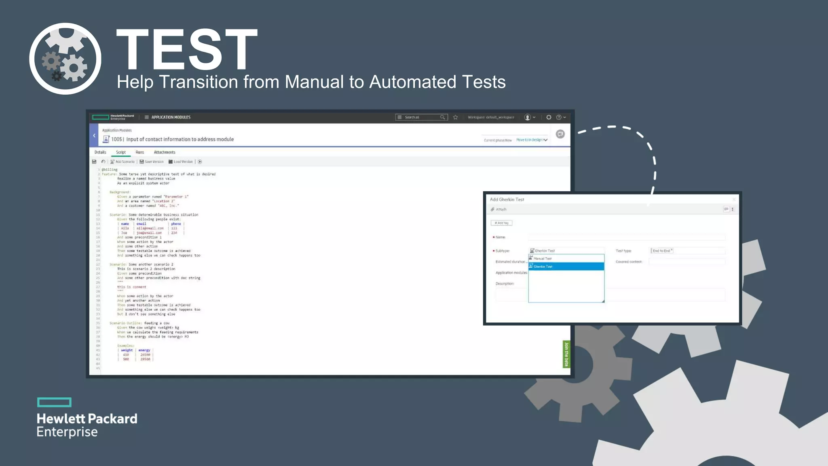Remove the End to End test type tag

coord(672,250)
